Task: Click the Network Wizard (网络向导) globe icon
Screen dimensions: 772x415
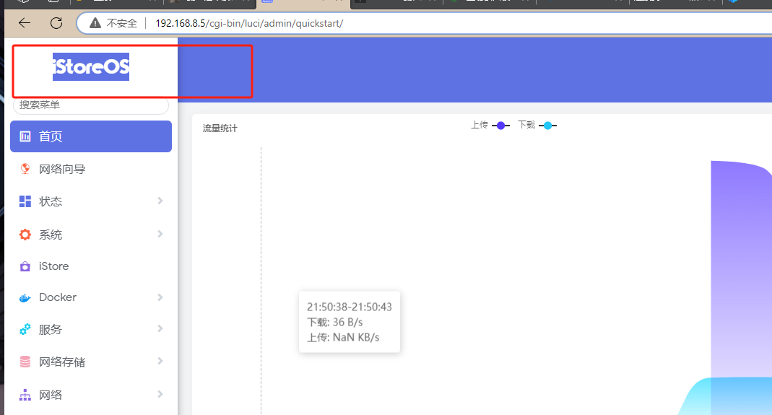Action: [x=25, y=169]
